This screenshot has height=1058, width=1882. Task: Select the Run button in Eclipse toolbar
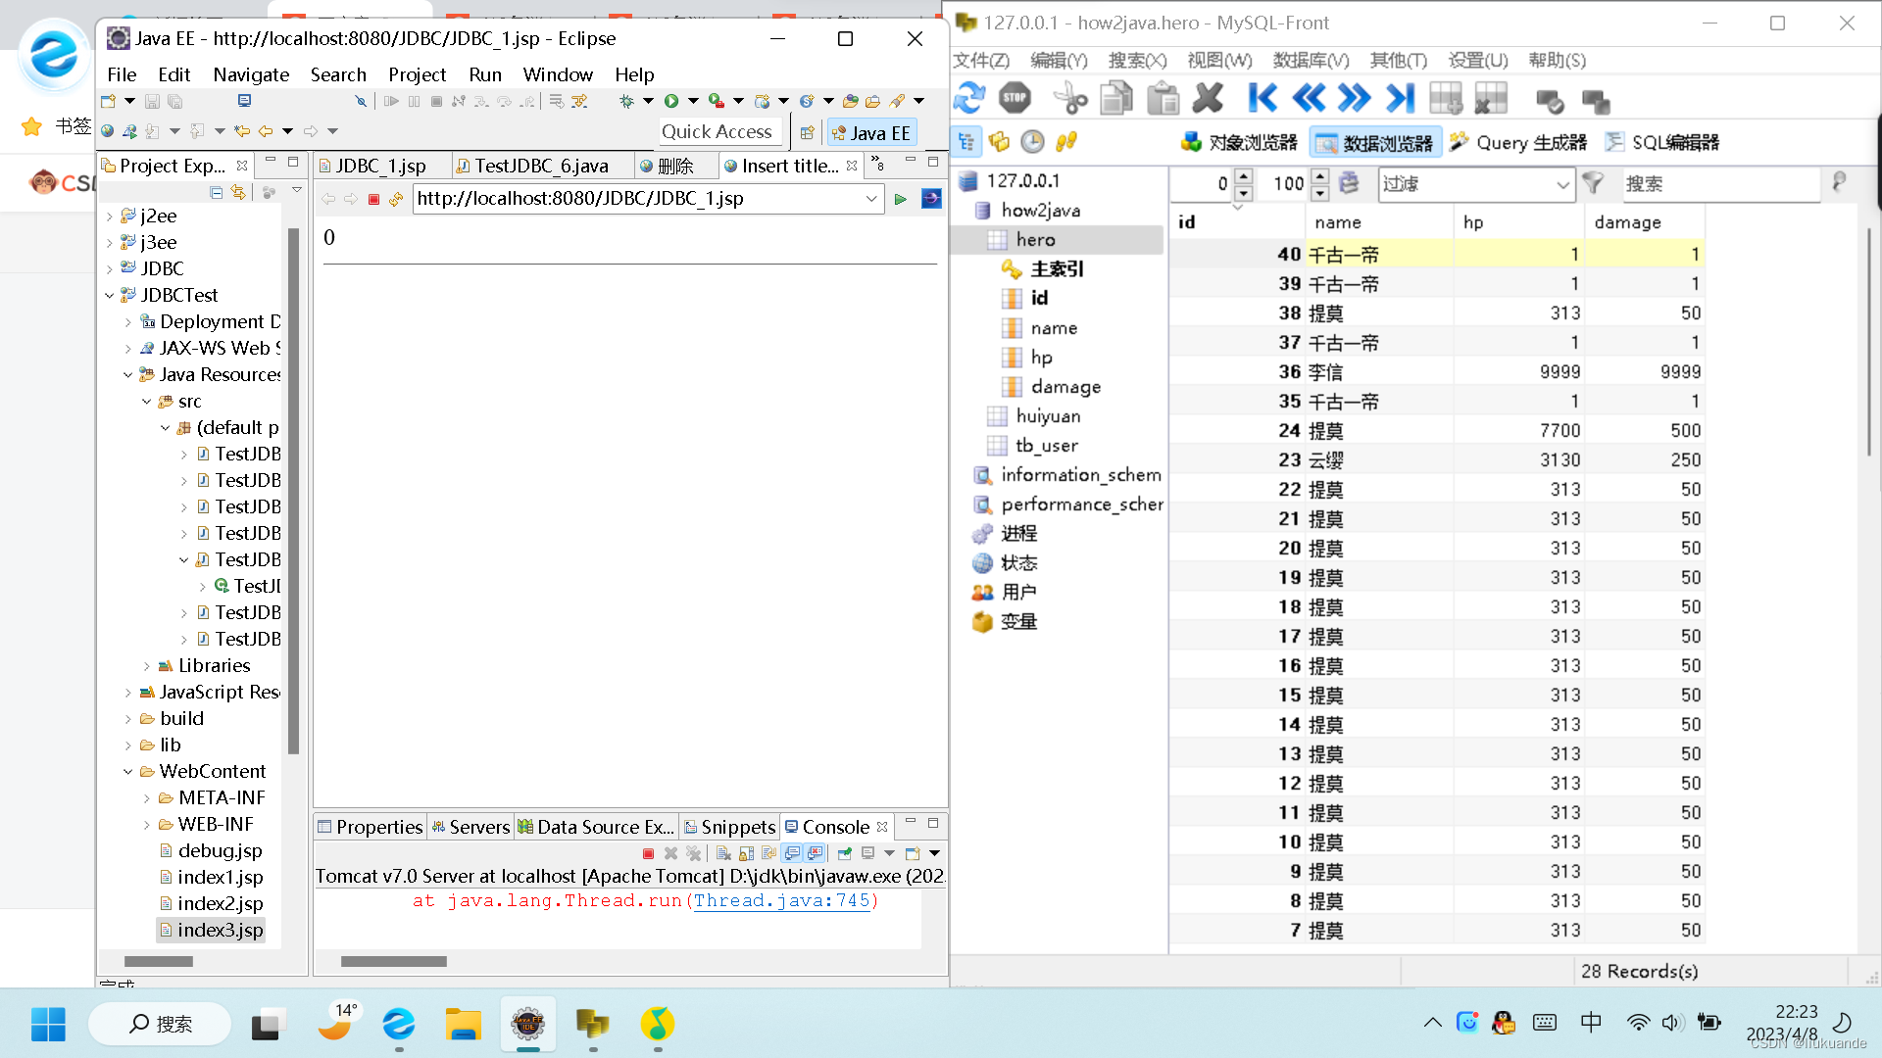[x=672, y=101]
